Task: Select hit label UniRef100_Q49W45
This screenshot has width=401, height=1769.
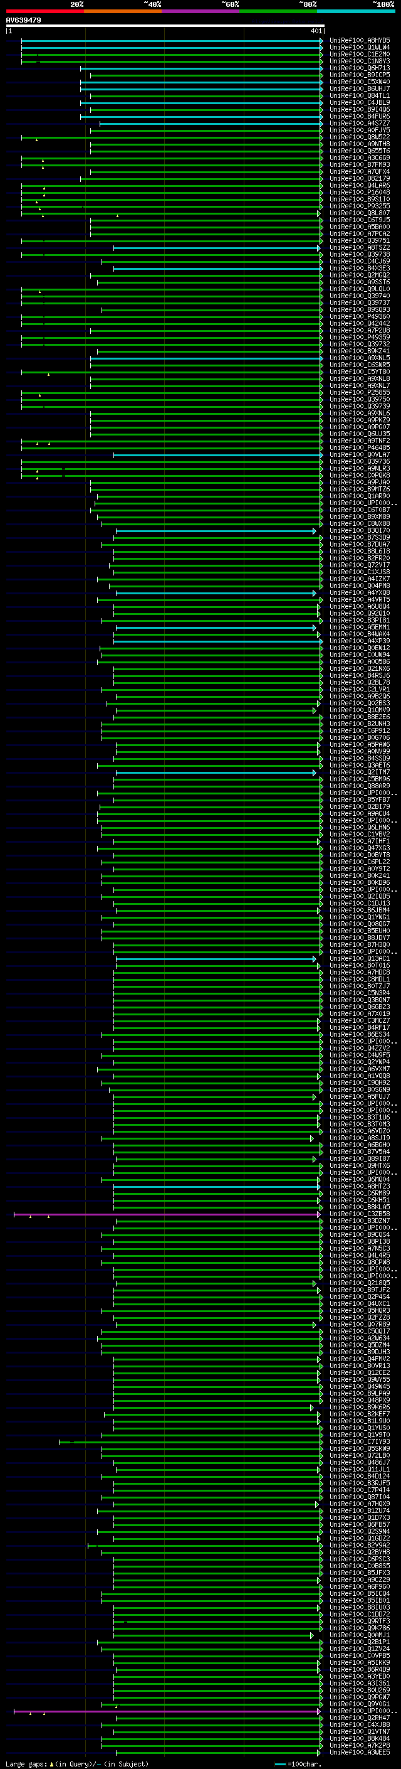Action: [360, 1386]
